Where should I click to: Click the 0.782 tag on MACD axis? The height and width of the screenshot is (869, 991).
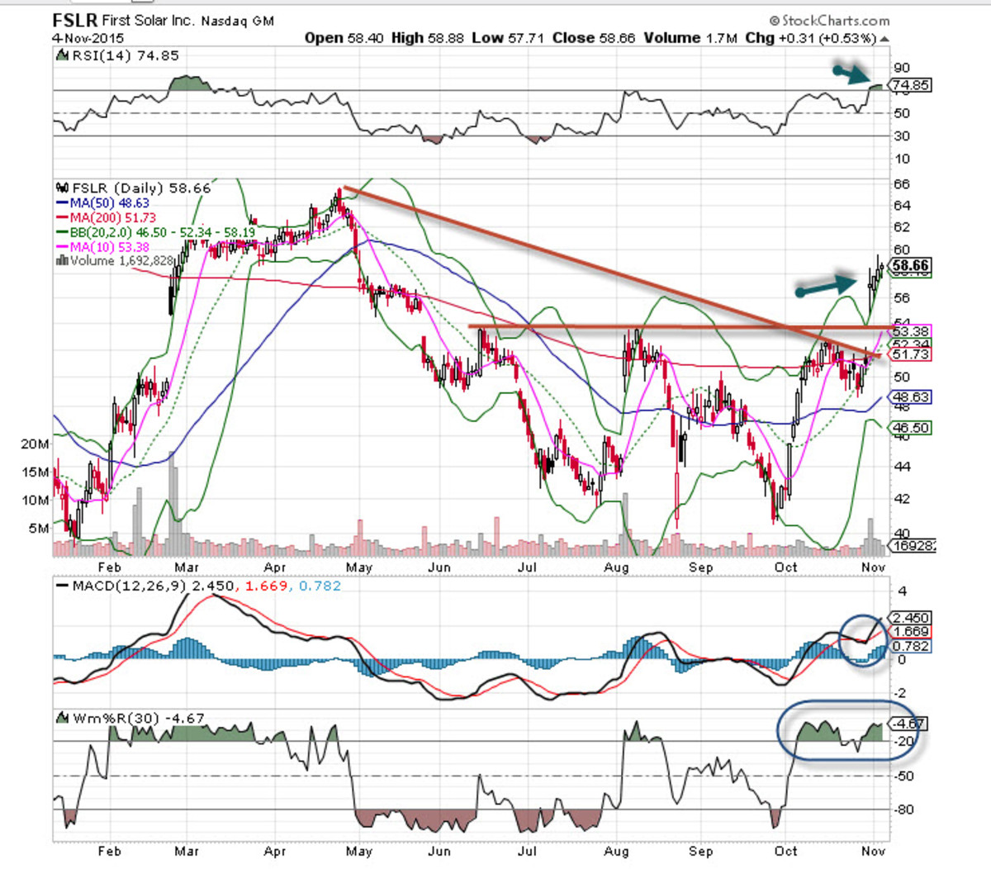coord(911,646)
